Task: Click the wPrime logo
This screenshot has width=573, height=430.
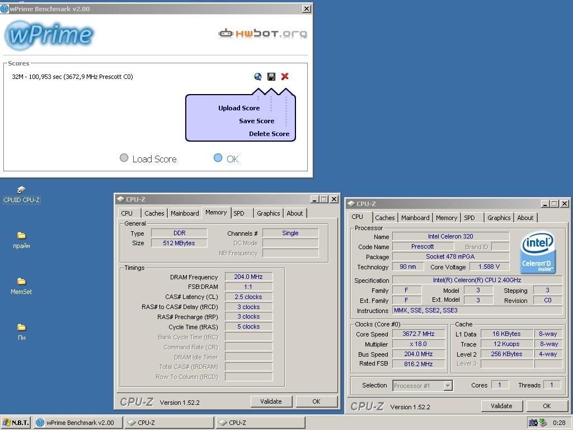Action: click(x=49, y=35)
